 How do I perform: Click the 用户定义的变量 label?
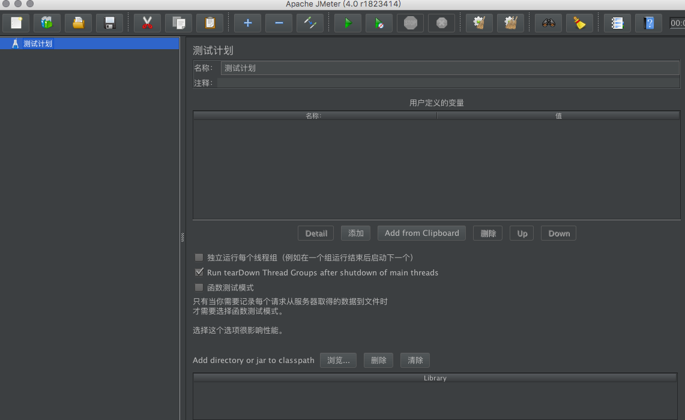[436, 103]
